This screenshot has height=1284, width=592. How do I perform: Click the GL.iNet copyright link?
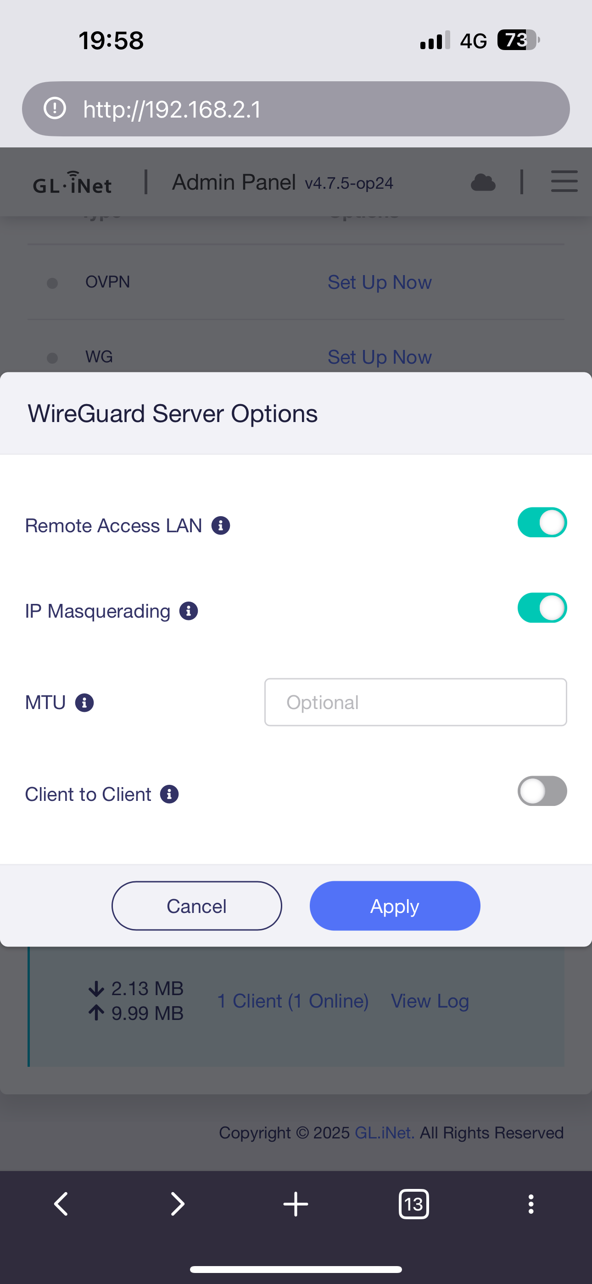point(384,1132)
